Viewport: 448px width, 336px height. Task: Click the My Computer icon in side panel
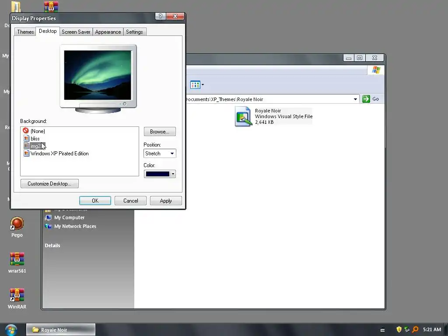click(x=48, y=217)
